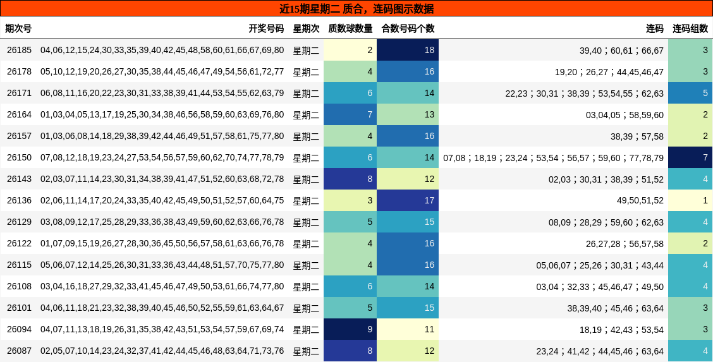The image size is (713, 362).
Task: Click composite count 11 cell in row 26094
Action: [x=408, y=329]
